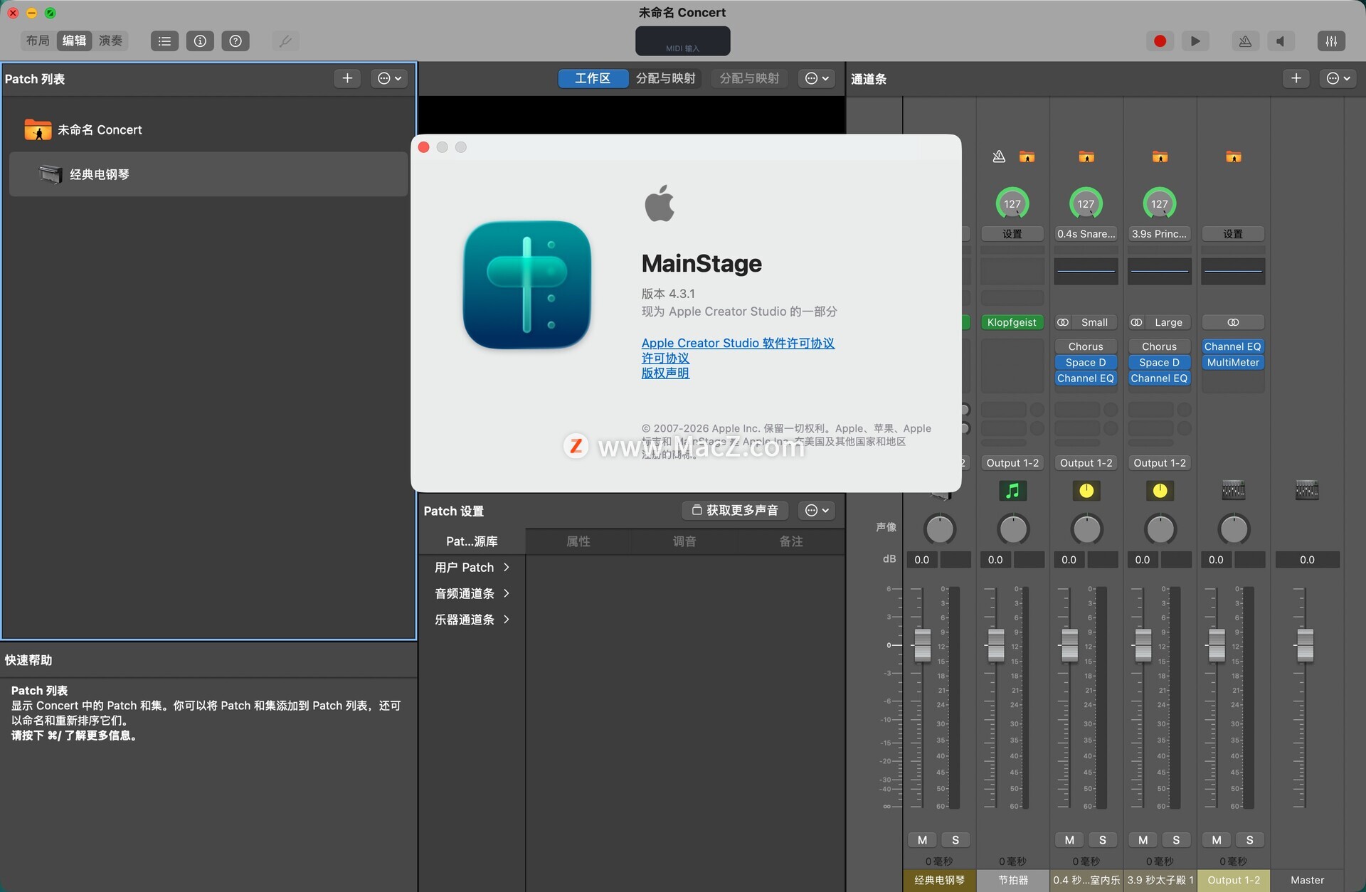This screenshot has width=1366, height=892.
Task: Click the piano icon of 经典电钢琴 patch
Action: pos(51,174)
